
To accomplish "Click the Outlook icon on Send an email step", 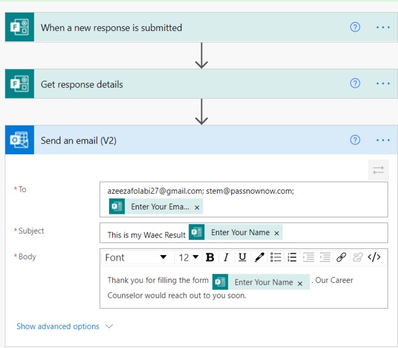I will tap(19, 140).
